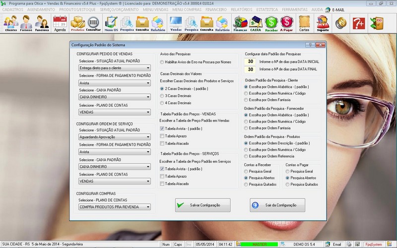
Task: Tick Tabela Atacado checkbox under SERVIÇOS
Action: 162,184
